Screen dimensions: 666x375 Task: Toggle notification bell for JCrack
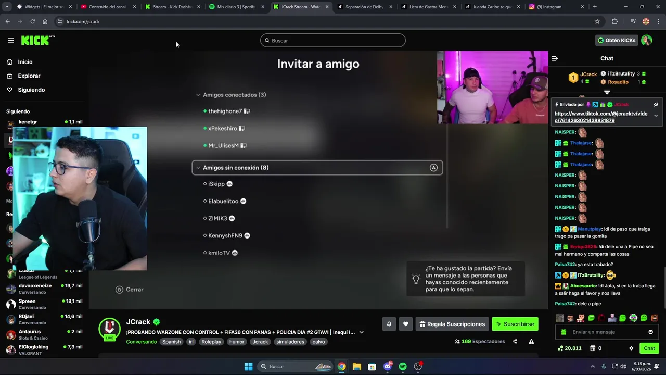[389, 324]
